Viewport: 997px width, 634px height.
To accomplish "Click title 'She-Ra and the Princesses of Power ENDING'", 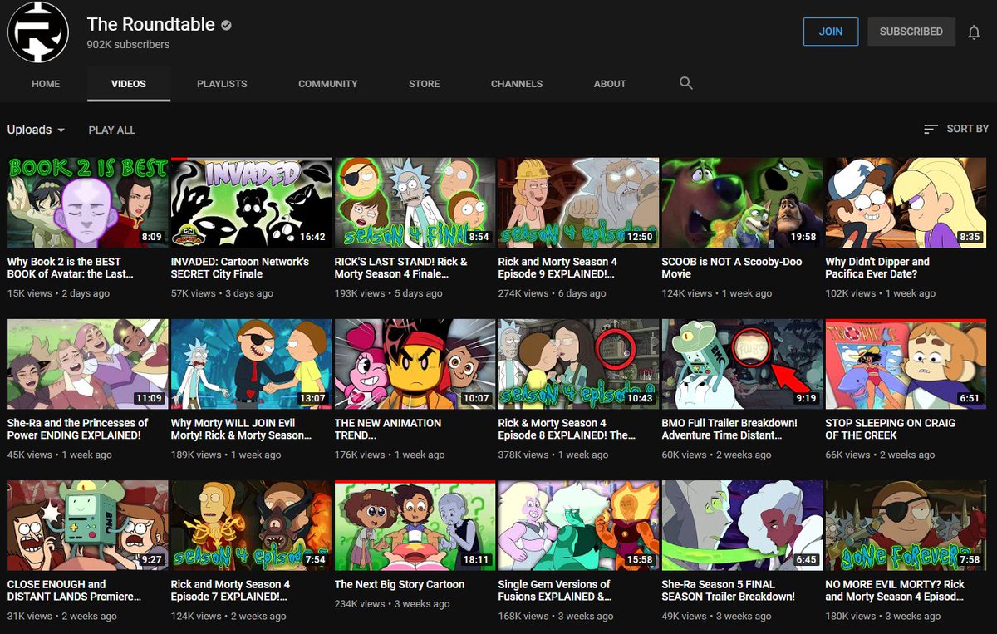I will point(78,429).
